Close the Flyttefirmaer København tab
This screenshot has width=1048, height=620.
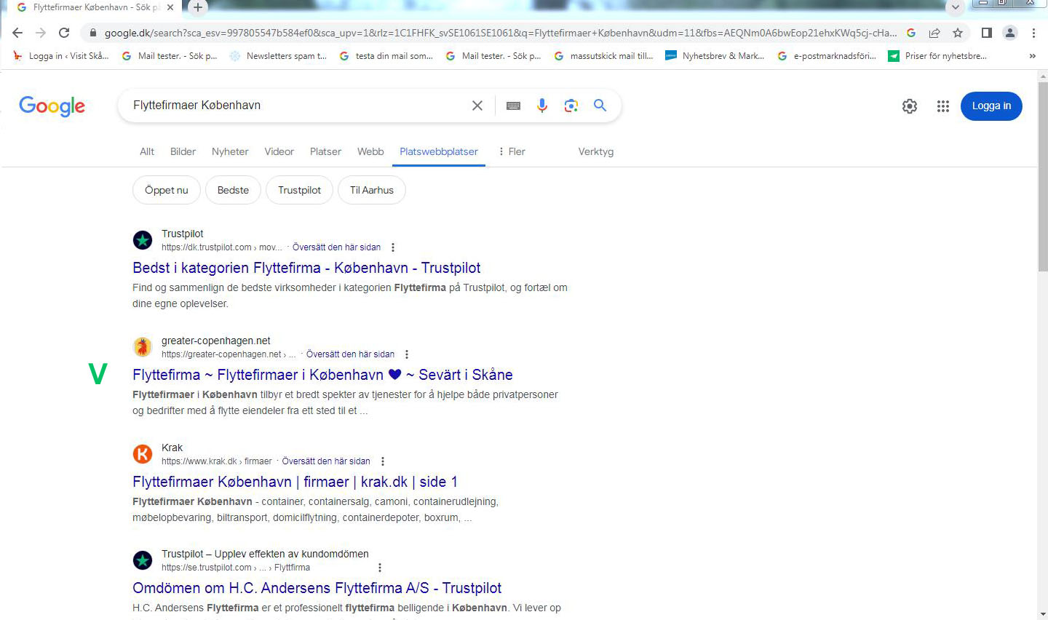[x=170, y=7]
